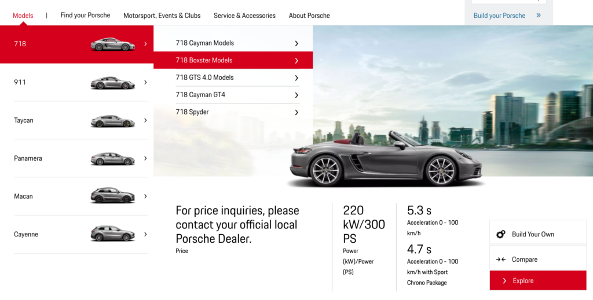
Task: Select the Macan model row
Action: pyautogui.click(x=80, y=196)
